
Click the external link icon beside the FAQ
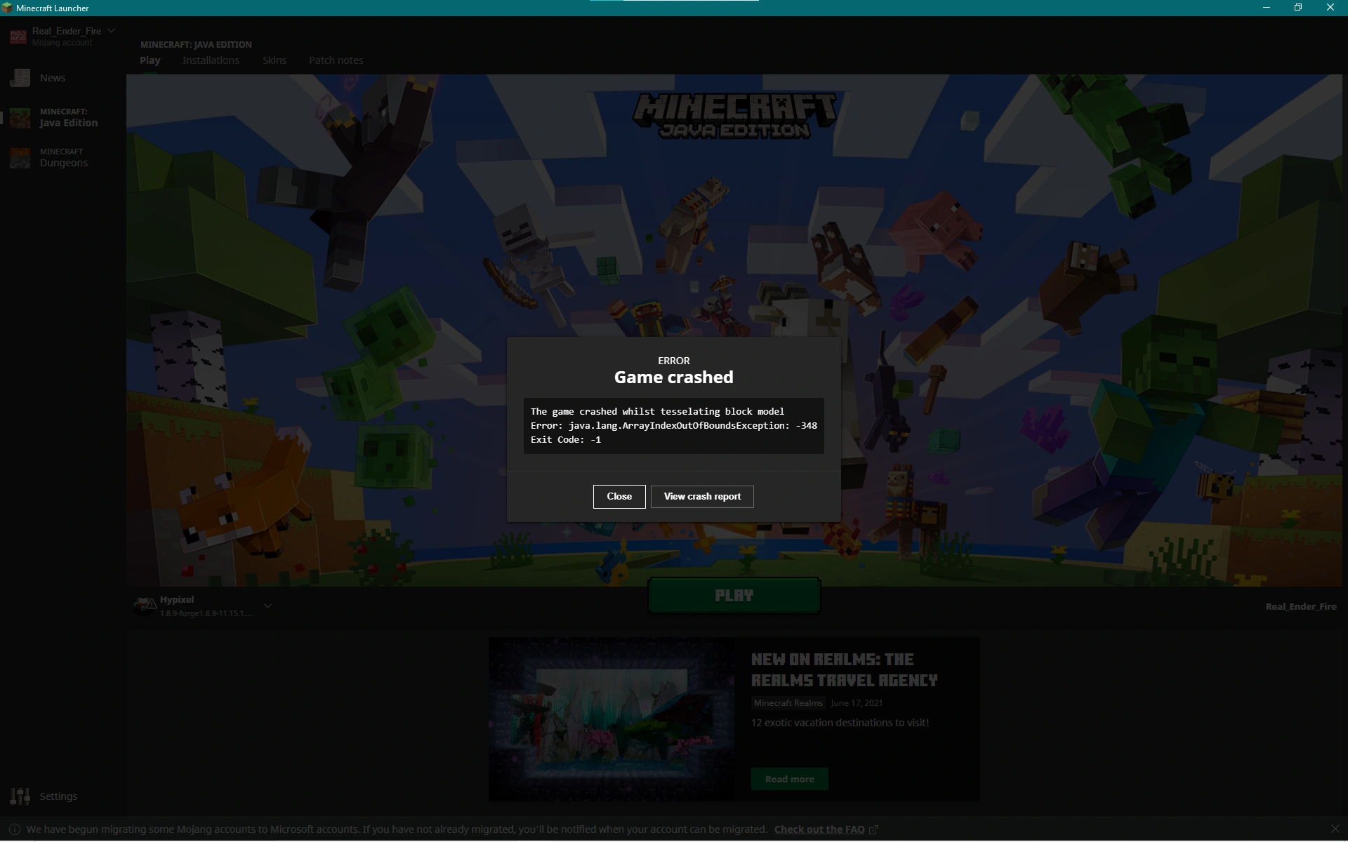tap(874, 830)
